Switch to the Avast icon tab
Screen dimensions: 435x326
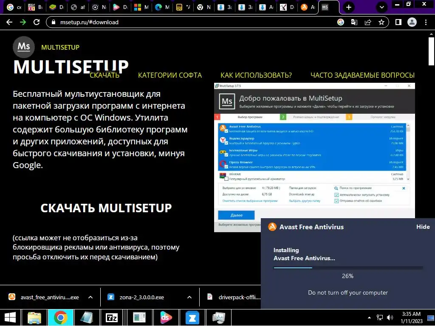pyautogui.click(x=308, y=7)
